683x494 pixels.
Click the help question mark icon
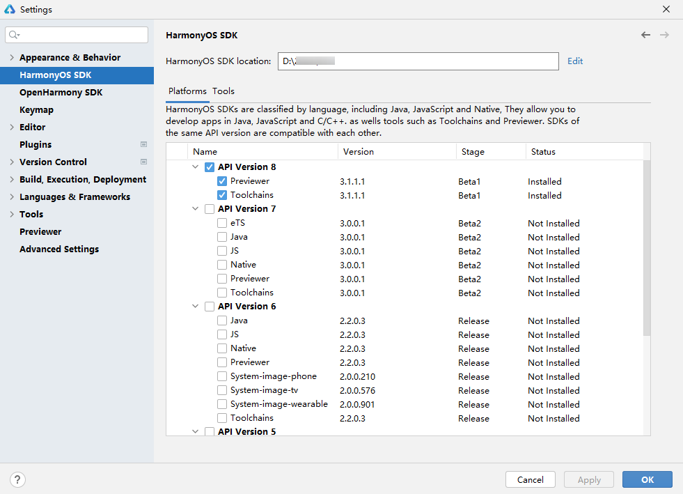pyautogui.click(x=17, y=479)
